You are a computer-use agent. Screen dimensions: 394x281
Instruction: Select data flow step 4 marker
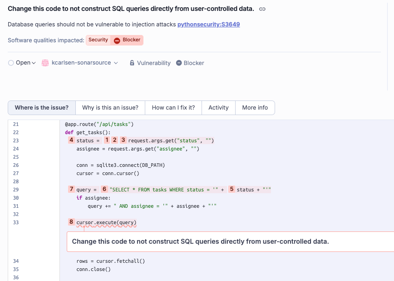(x=71, y=140)
